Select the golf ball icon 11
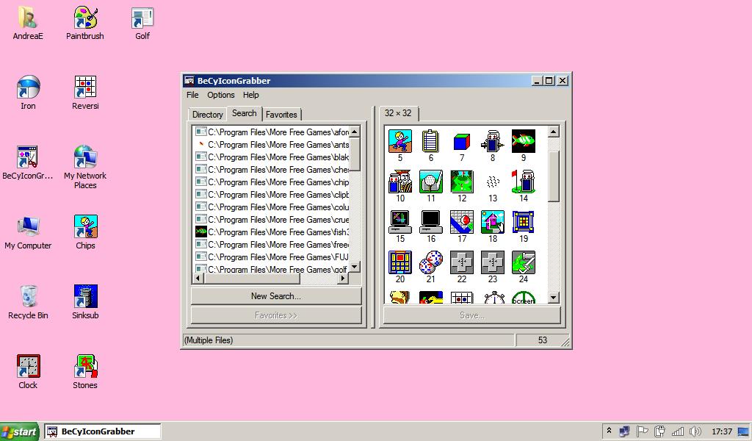This screenshot has width=752, height=441. (x=430, y=181)
